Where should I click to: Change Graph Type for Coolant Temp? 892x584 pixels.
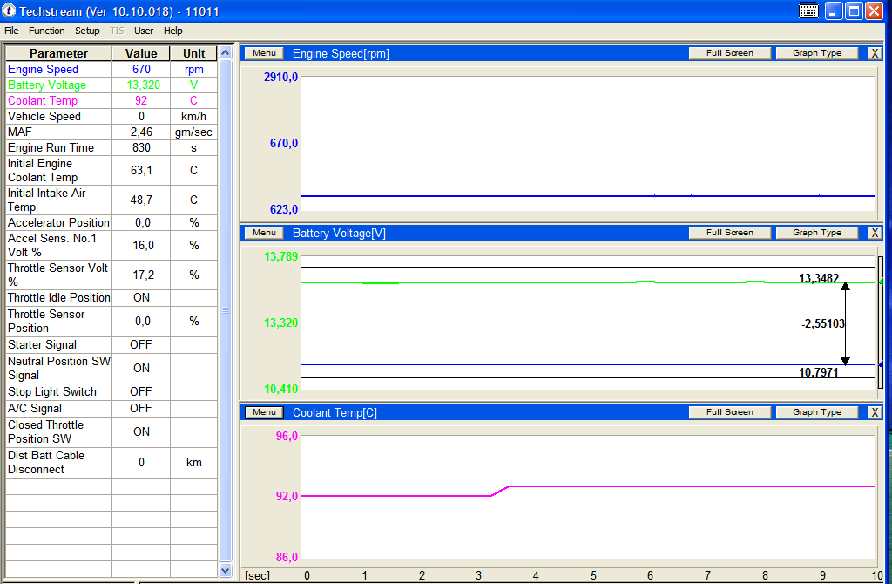817,412
